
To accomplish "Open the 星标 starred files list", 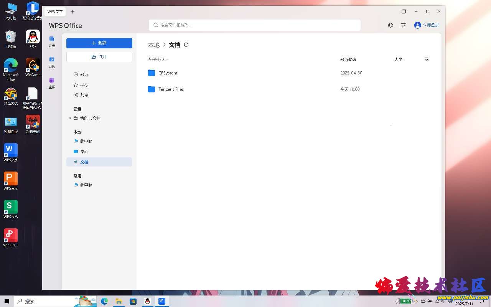I will point(84,85).
